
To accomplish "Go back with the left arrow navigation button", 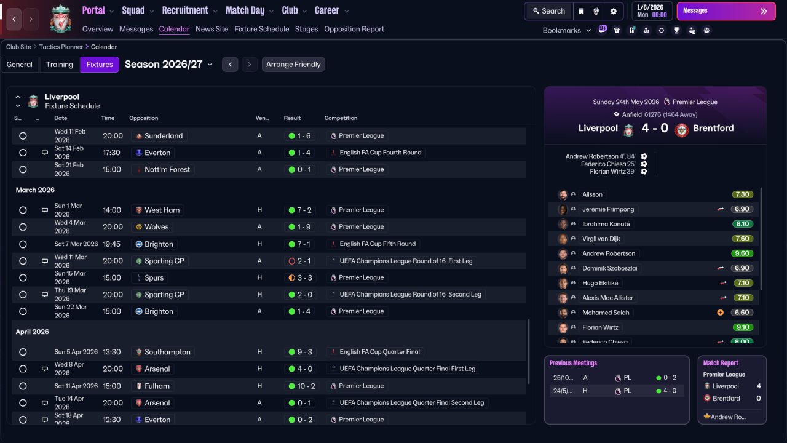I will click(x=14, y=19).
